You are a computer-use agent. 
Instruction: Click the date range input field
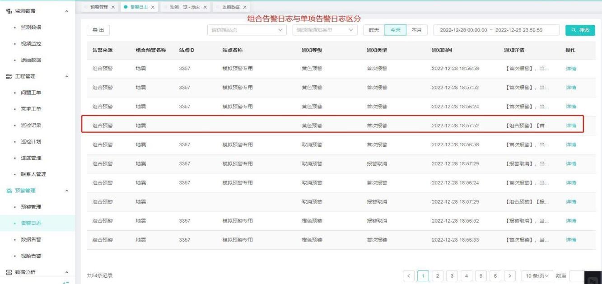[496, 30]
